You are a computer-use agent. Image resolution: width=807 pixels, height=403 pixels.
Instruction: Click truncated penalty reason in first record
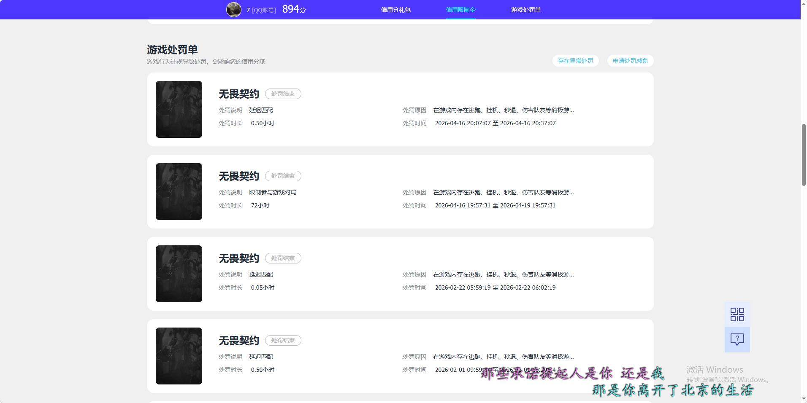tap(503, 110)
